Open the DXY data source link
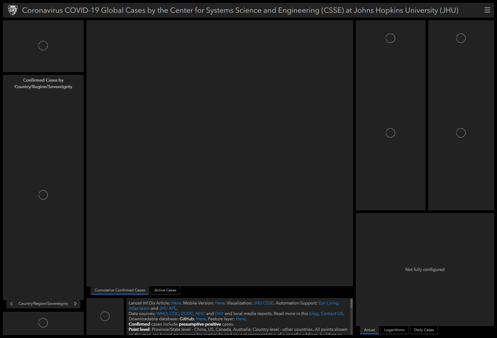 219,313
